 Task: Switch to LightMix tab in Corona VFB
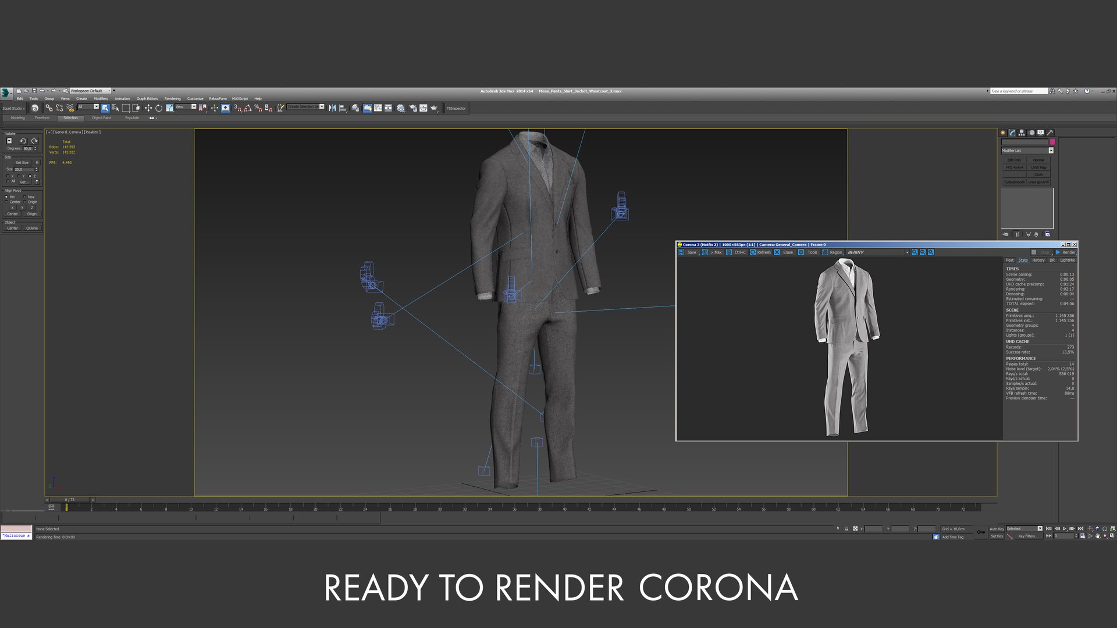coord(1068,260)
